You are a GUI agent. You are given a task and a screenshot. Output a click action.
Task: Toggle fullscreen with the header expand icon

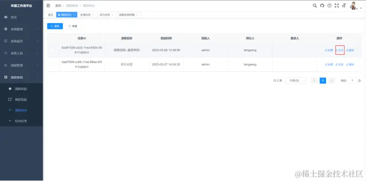point(337,6)
